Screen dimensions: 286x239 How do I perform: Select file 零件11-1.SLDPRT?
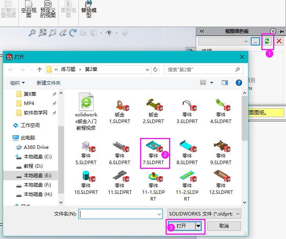click(153, 186)
